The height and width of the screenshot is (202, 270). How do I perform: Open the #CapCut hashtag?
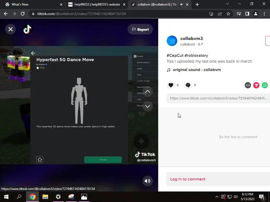click(175, 55)
